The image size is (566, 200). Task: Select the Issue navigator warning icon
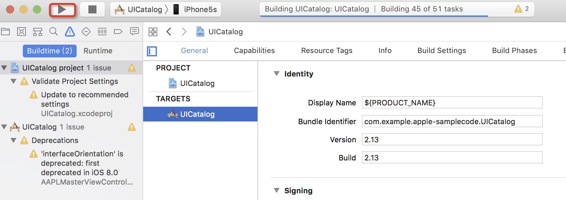70,32
